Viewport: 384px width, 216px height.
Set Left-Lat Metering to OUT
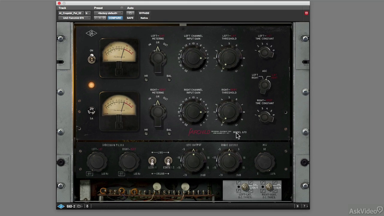click(165, 45)
